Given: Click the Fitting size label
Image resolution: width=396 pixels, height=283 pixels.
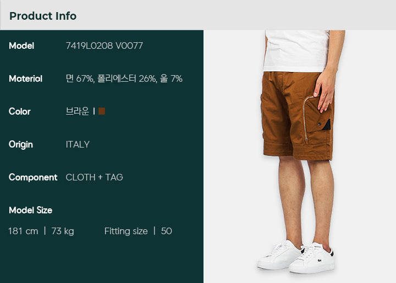Looking at the screenshot, I should 126,231.
